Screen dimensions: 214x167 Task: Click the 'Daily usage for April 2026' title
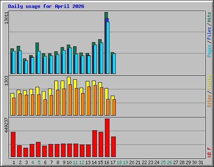[46, 6]
